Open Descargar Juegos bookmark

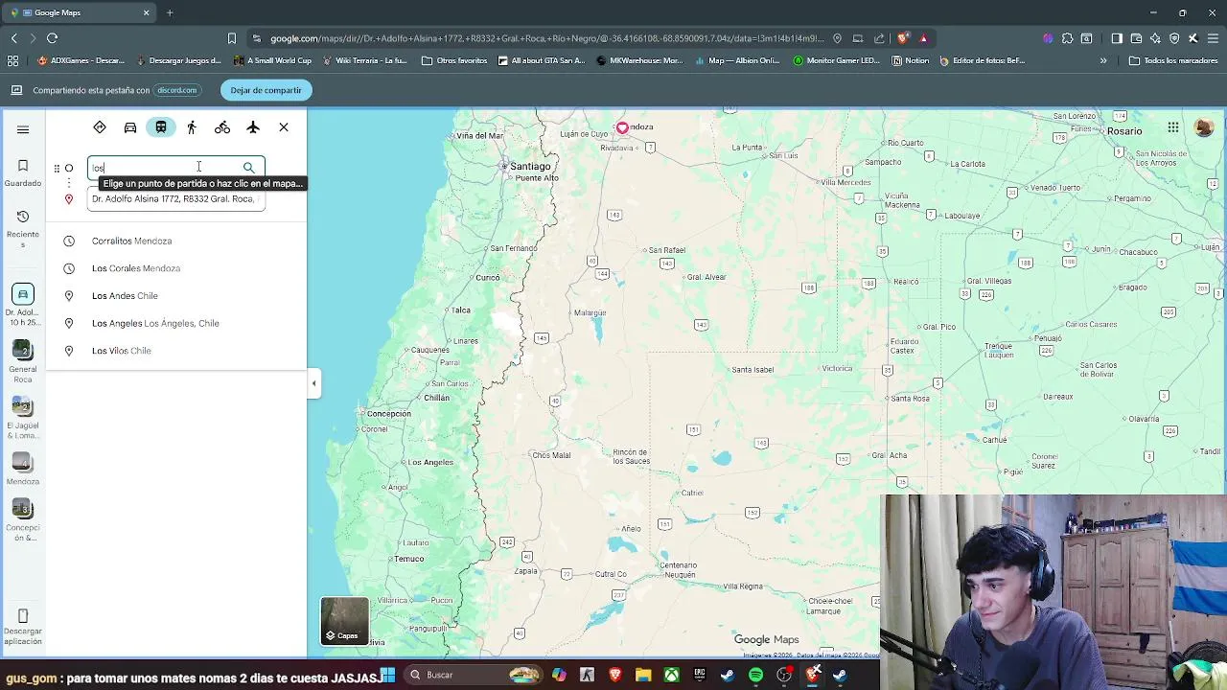pyautogui.click(x=178, y=60)
